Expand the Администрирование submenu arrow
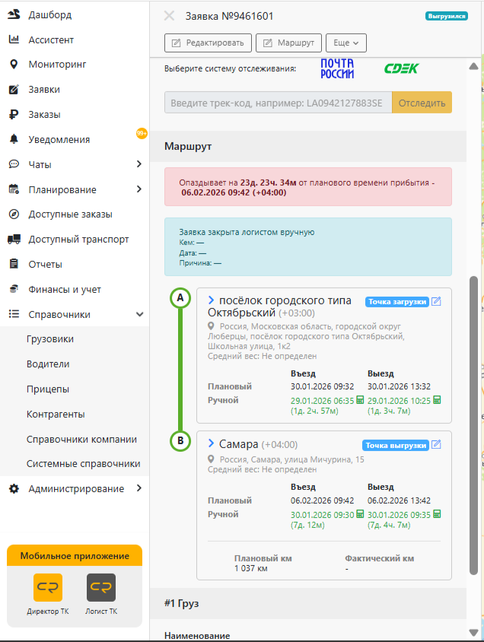The width and height of the screenshot is (484, 642). pyautogui.click(x=139, y=488)
